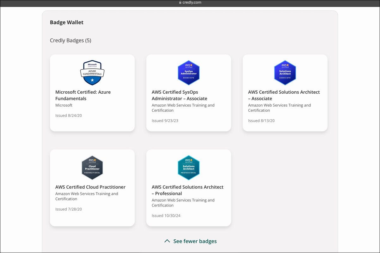
Task: Click the Badge Wallet heading
Action: 67,22
